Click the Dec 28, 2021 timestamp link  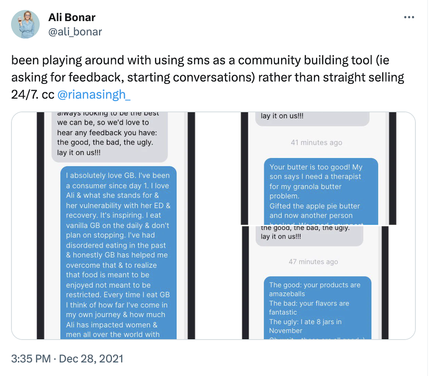coord(91,359)
